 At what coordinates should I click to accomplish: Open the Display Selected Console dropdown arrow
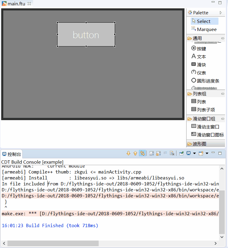pos(195,153)
